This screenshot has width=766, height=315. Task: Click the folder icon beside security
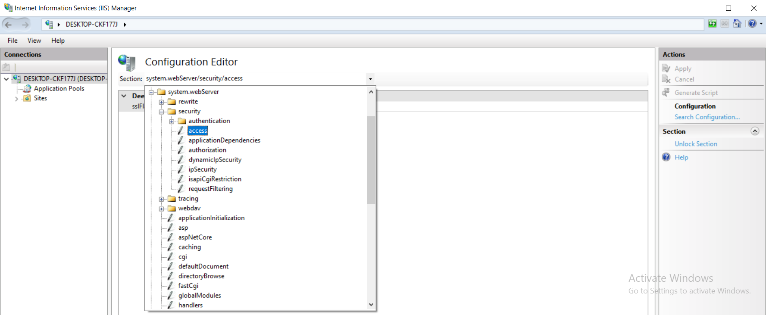tap(172, 111)
